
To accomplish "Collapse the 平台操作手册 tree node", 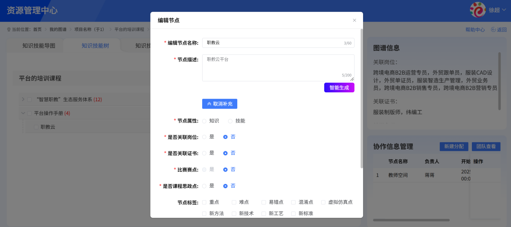I will click(23, 113).
